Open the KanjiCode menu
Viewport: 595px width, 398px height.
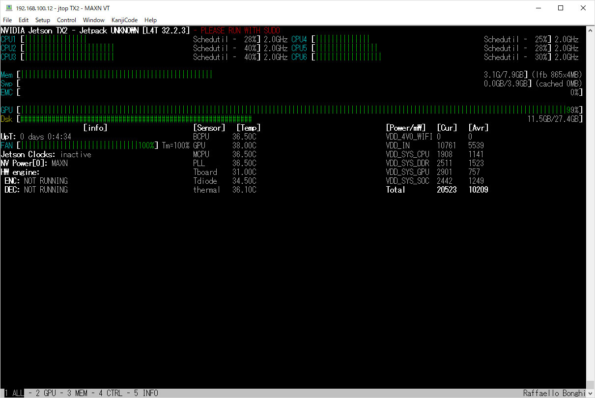tap(124, 20)
